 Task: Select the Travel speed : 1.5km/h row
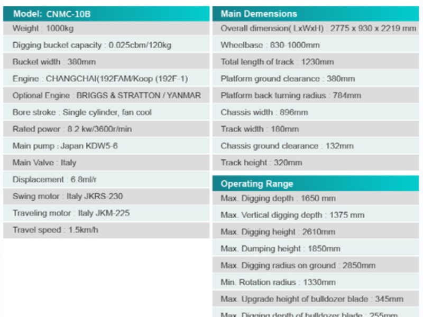tap(106, 230)
